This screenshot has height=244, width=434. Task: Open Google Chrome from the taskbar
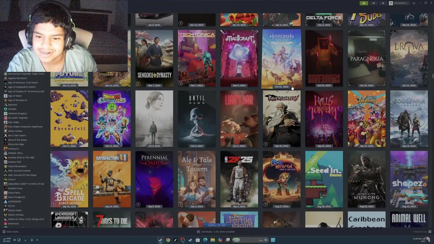click(x=168, y=240)
